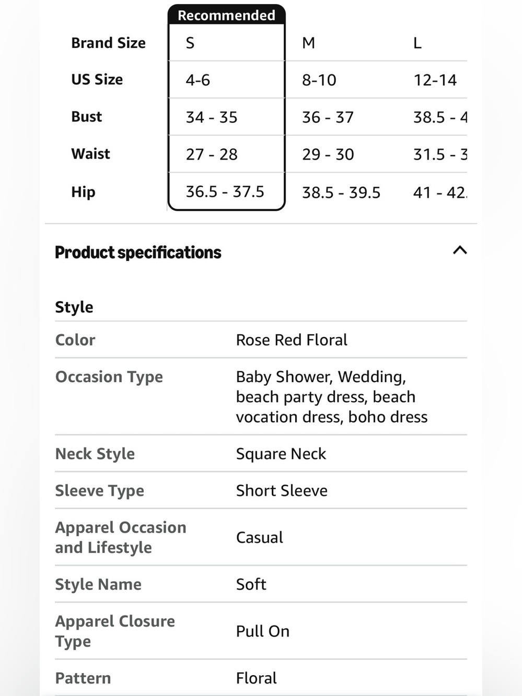Click the Style Name Soft value
This screenshot has height=696, width=522.
pyautogui.click(x=251, y=584)
